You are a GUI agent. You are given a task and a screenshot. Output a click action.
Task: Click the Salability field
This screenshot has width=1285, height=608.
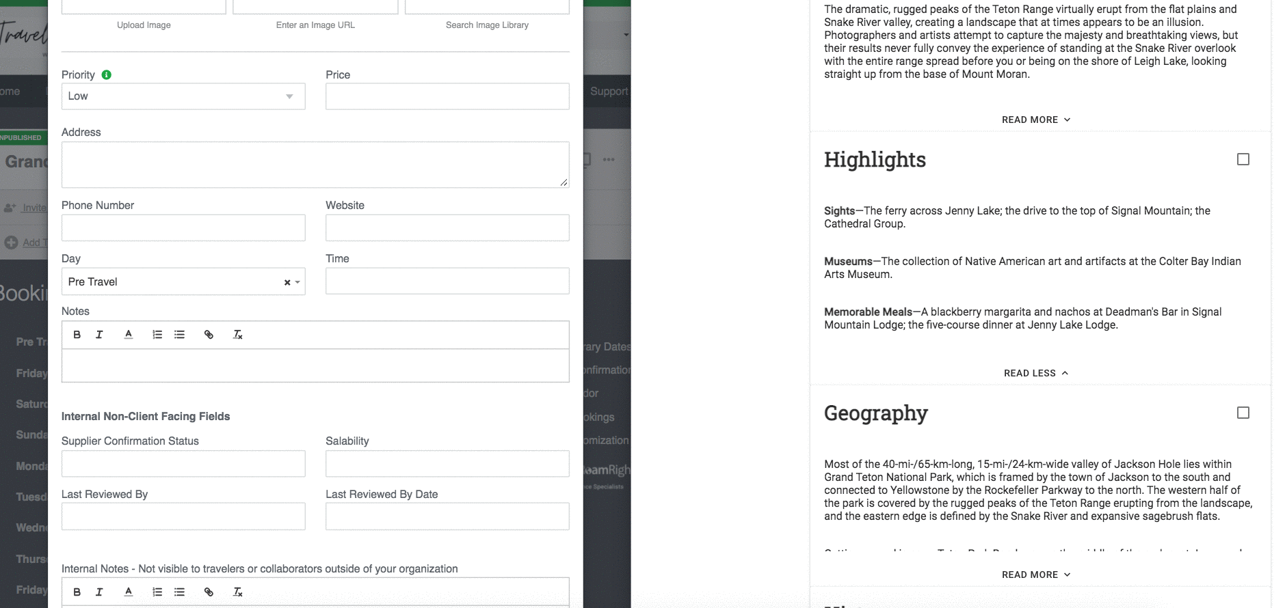coord(447,463)
